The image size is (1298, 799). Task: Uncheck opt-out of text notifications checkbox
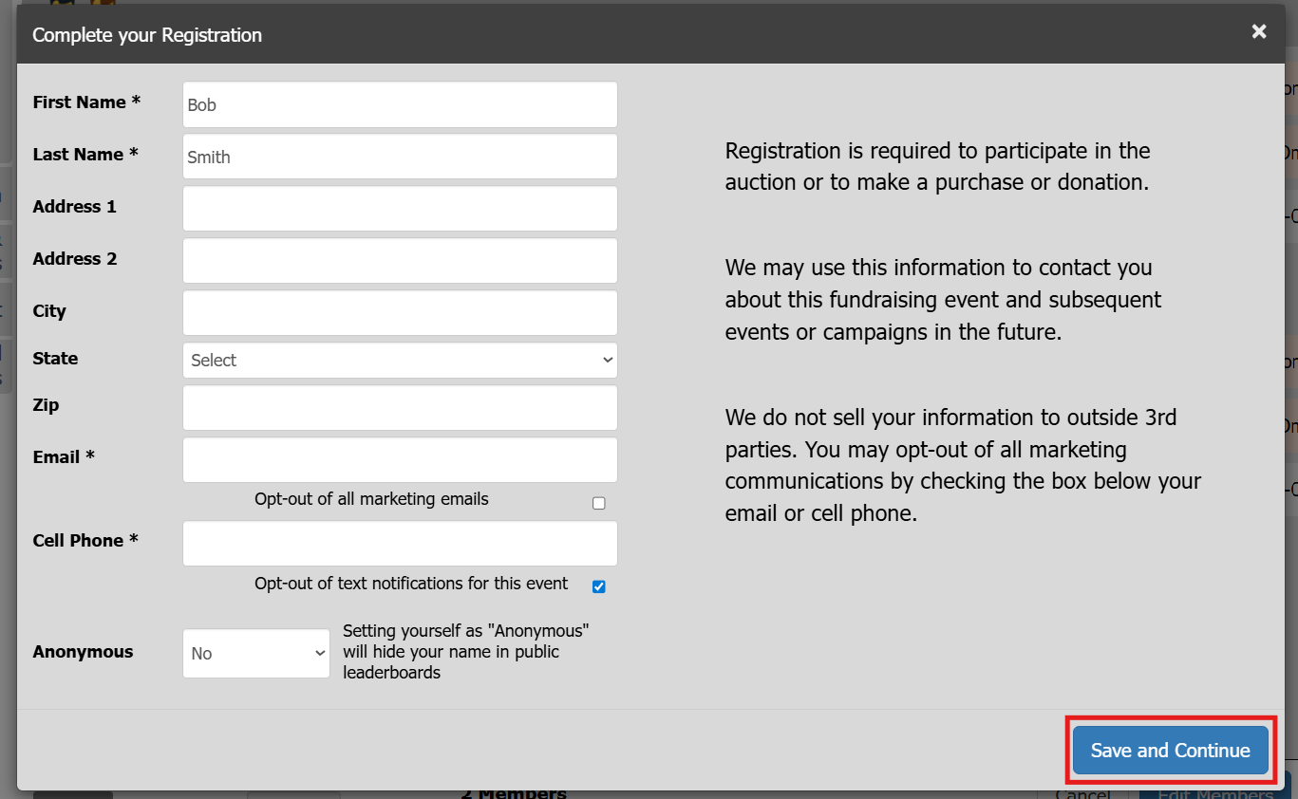coord(598,586)
